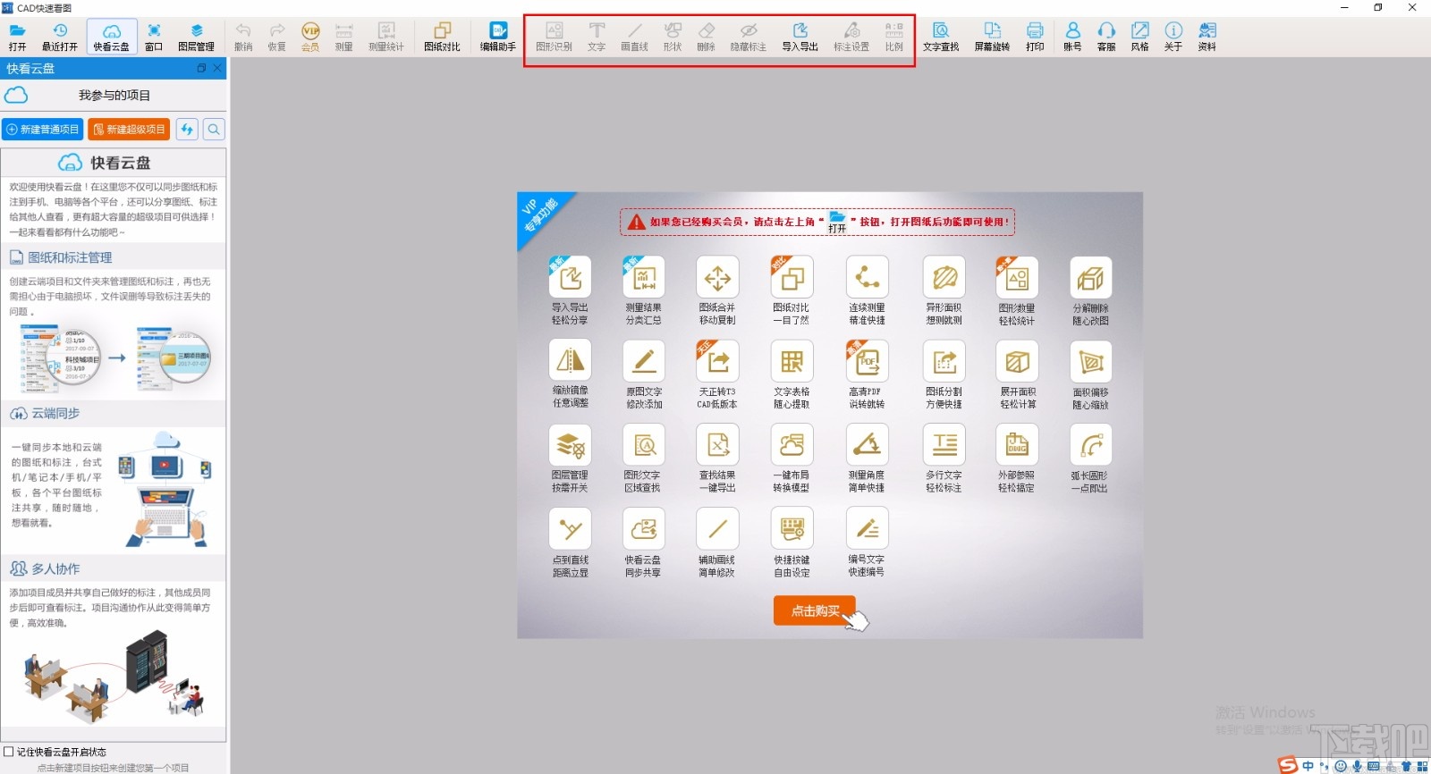Open VIP feature 分解删除随心改图
Viewport: 1431px width, 774px height.
(1090, 290)
